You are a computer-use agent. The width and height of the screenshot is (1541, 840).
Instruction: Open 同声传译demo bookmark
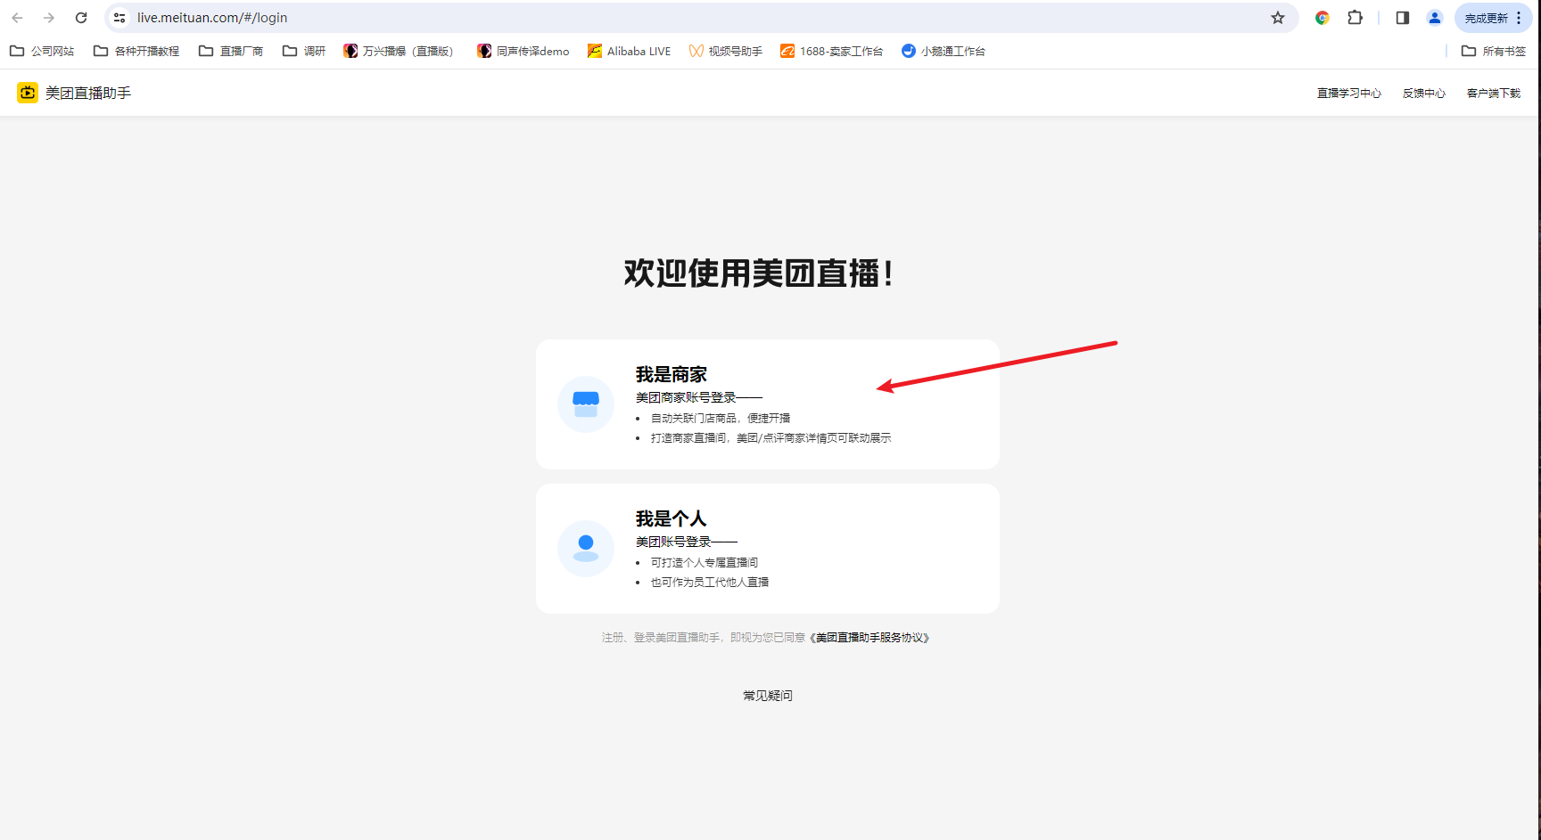tap(523, 52)
